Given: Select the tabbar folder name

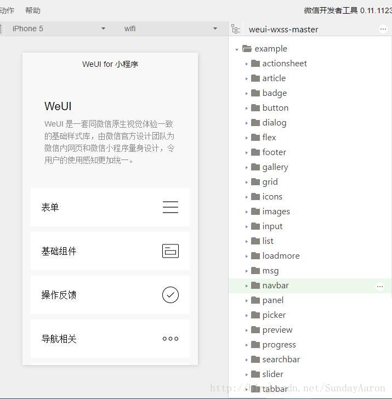Looking at the screenshot, I should (x=275, y=389).
